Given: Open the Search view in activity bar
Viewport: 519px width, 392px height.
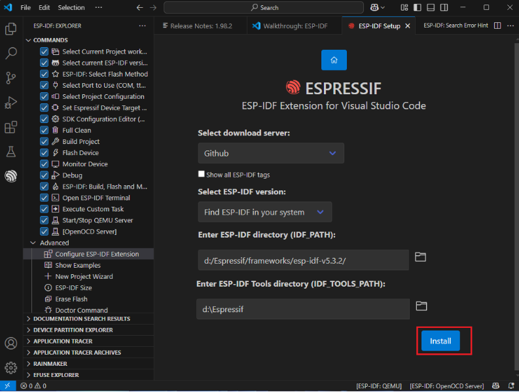Looking at the screenshot, I should pos(11,53).
